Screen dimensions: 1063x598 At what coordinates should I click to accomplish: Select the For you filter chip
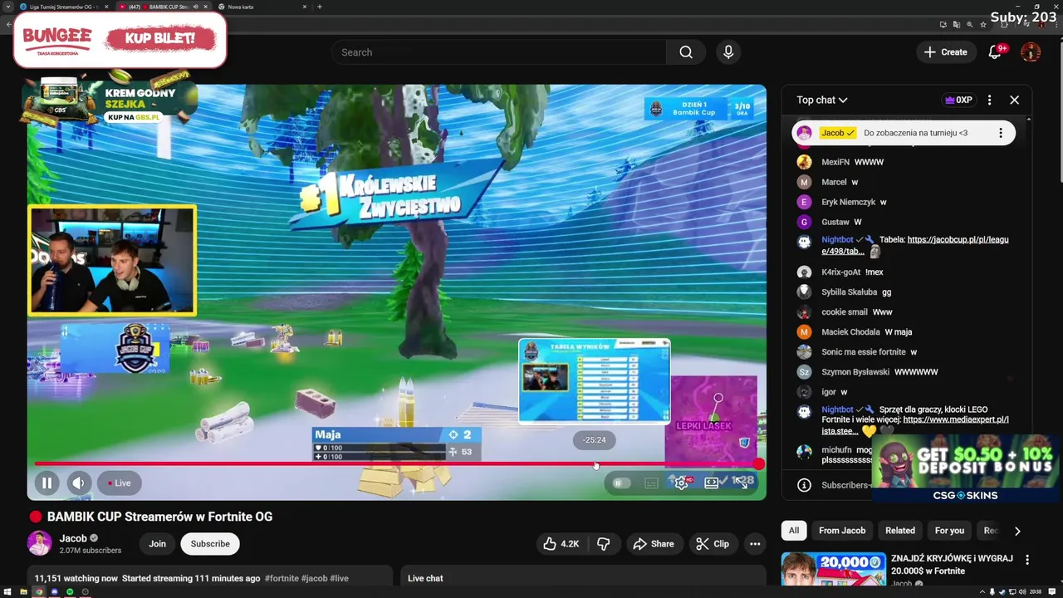coord(949,531)
